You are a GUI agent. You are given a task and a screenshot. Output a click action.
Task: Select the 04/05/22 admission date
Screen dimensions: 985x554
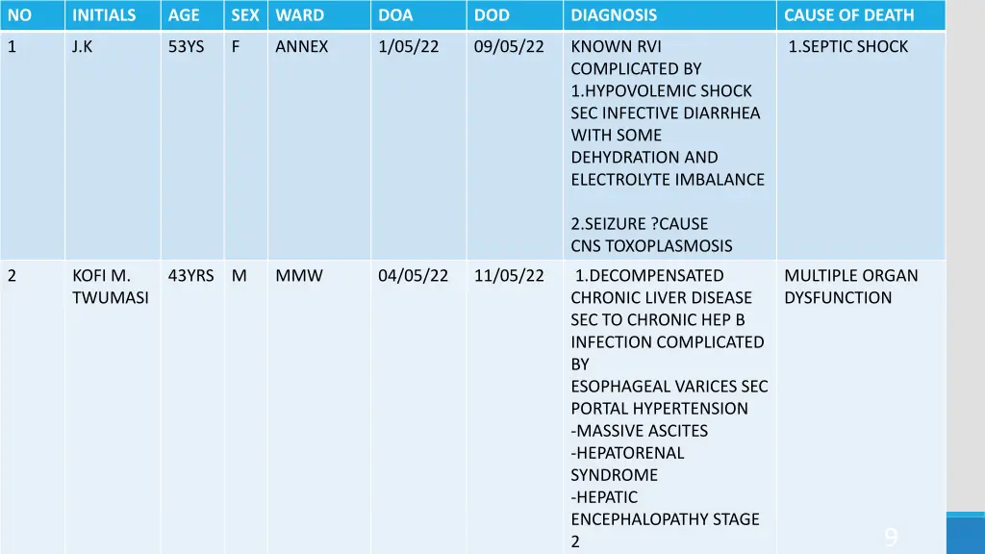[x=414, y=276]
